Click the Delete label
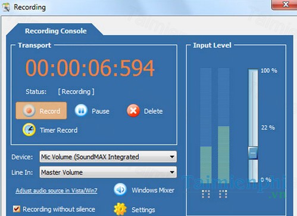Screen dimensions: 297x216 pyautogui.click(x=153, y=111)
